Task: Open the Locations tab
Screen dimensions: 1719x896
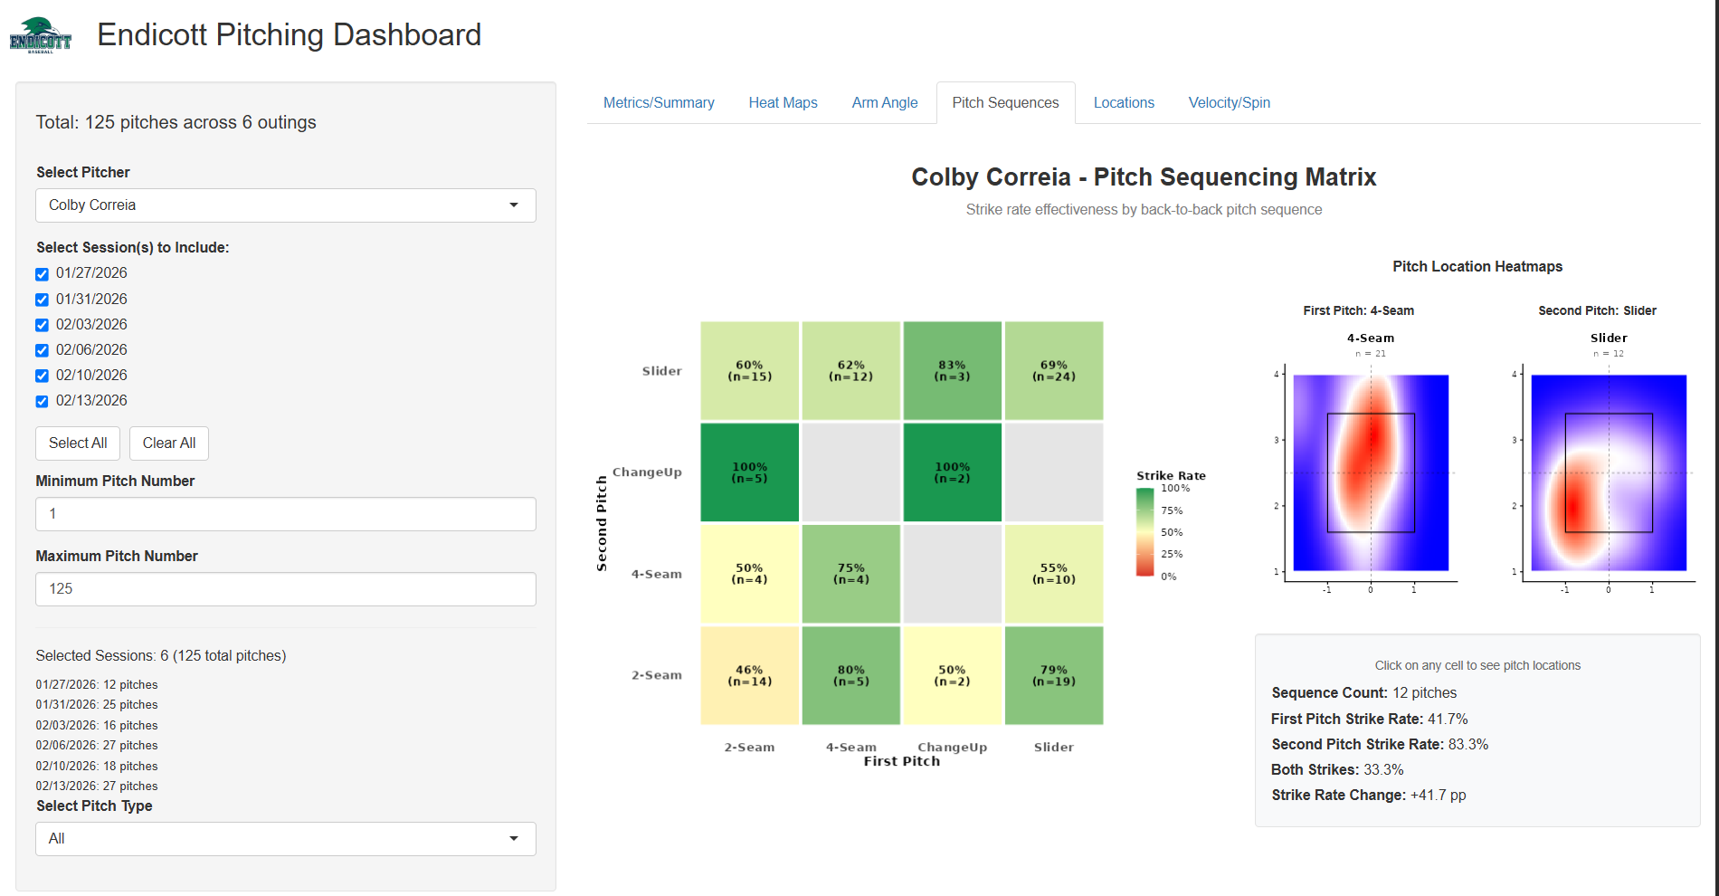Action: click(x=1124, y=103)
